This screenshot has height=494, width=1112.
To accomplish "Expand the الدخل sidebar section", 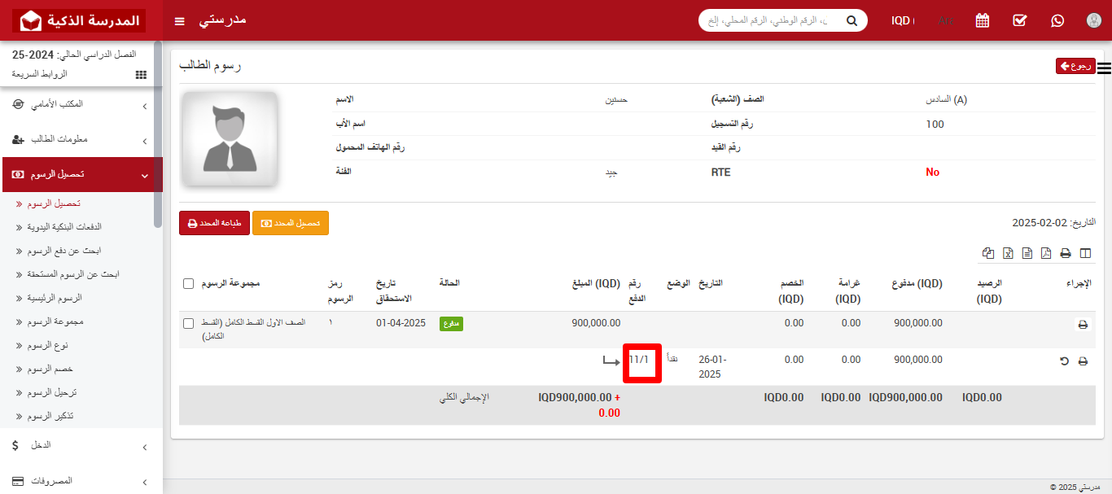I will [81, 446].
